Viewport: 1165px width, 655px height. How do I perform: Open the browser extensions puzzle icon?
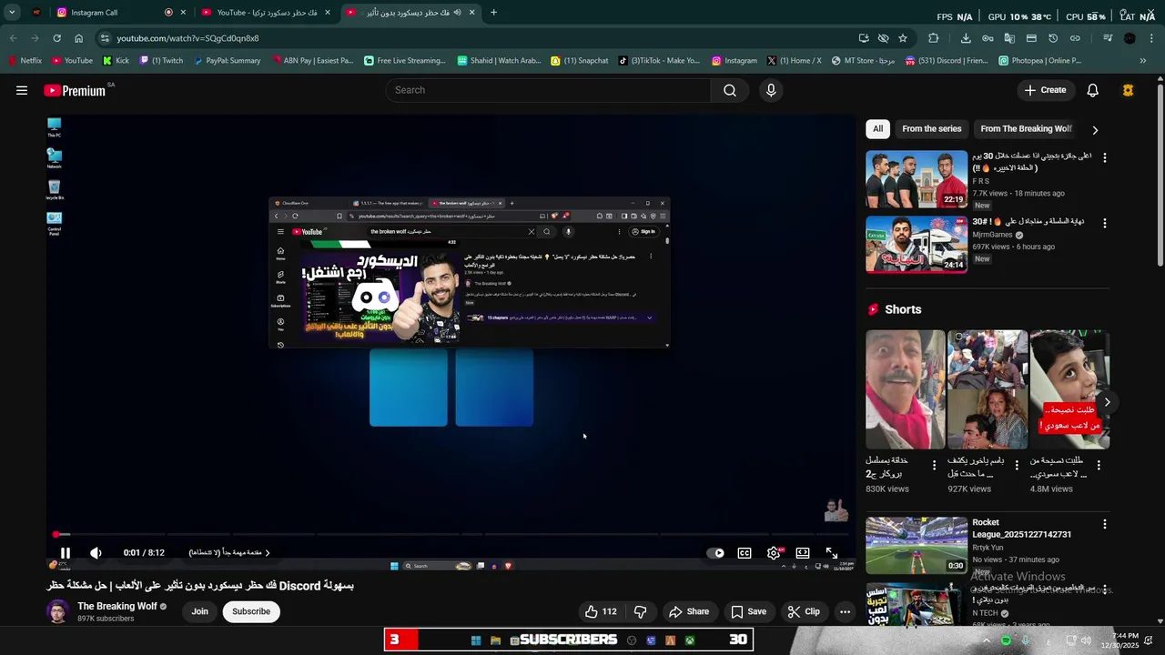tap(934, 38)
